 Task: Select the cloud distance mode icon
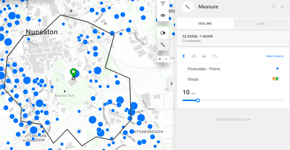point(215,56)
